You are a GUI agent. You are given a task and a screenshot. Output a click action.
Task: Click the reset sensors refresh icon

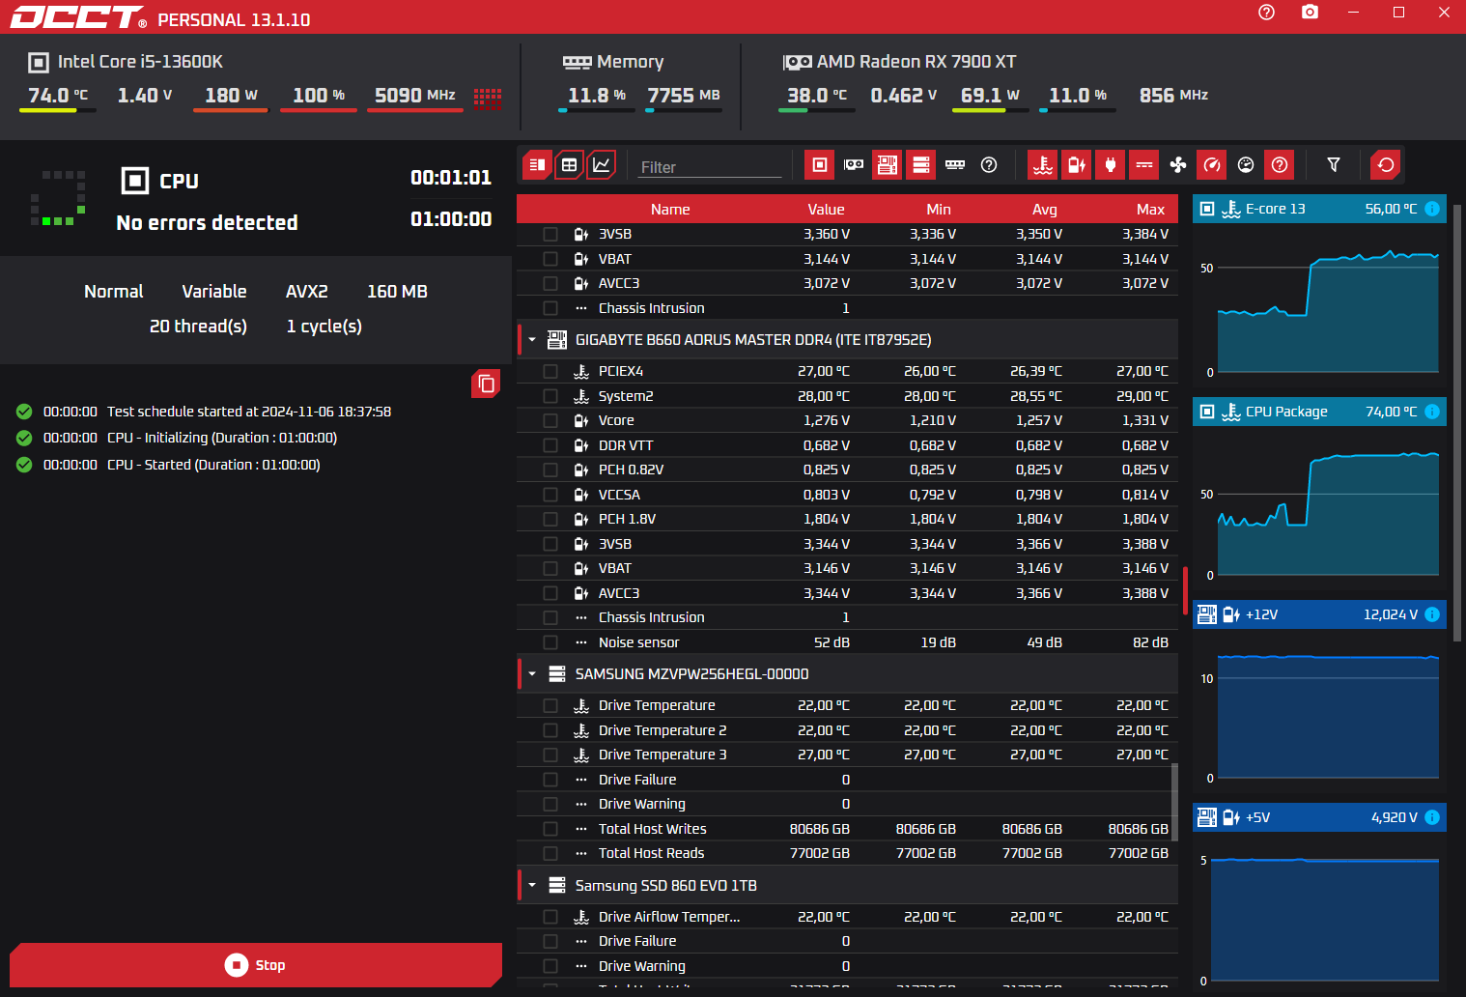(1386, 165)
